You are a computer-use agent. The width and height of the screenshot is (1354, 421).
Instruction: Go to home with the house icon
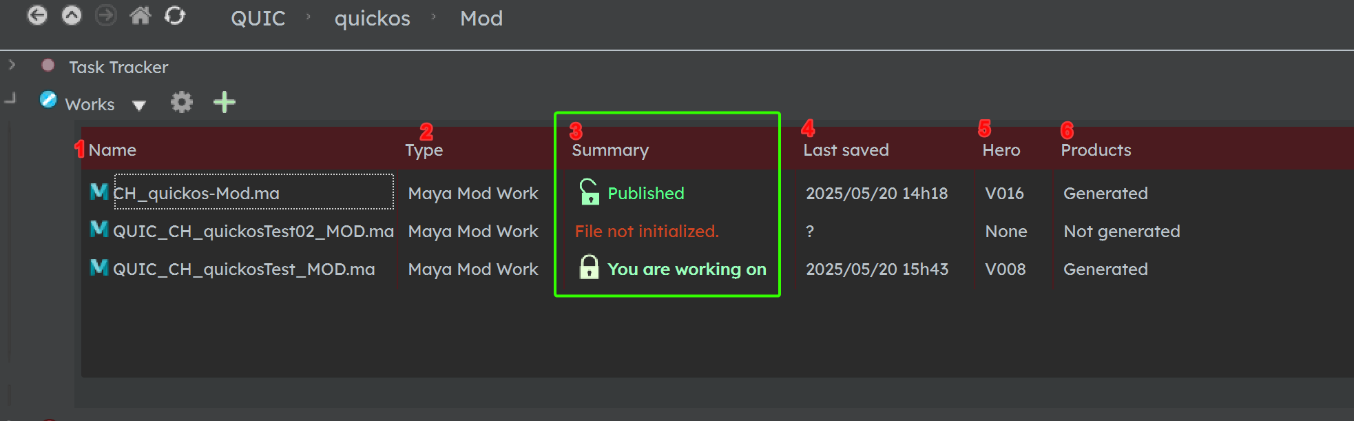[x=140, y=15]
